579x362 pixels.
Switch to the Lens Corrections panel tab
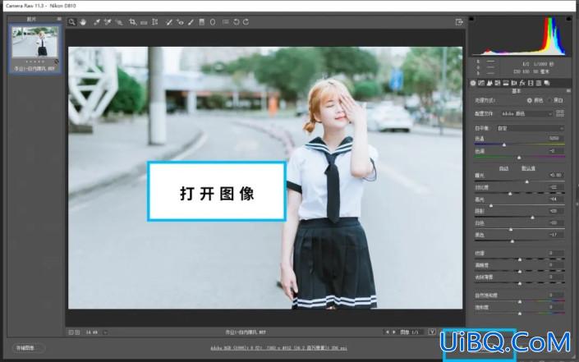[x=514, y=83]
